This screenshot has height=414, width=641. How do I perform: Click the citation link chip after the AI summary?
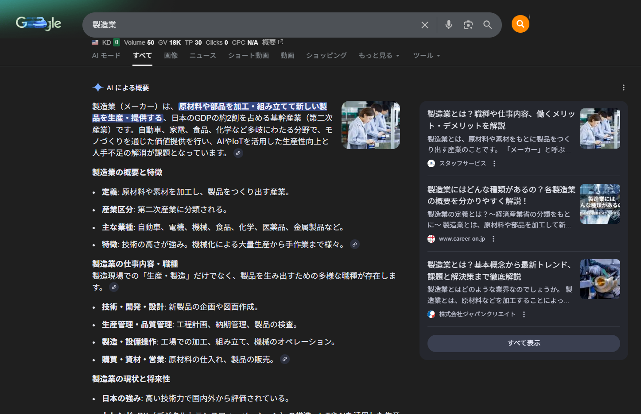coord(238,153)
